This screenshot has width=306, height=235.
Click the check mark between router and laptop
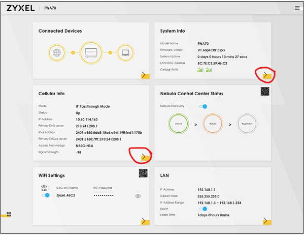click(x=110, y=52)
